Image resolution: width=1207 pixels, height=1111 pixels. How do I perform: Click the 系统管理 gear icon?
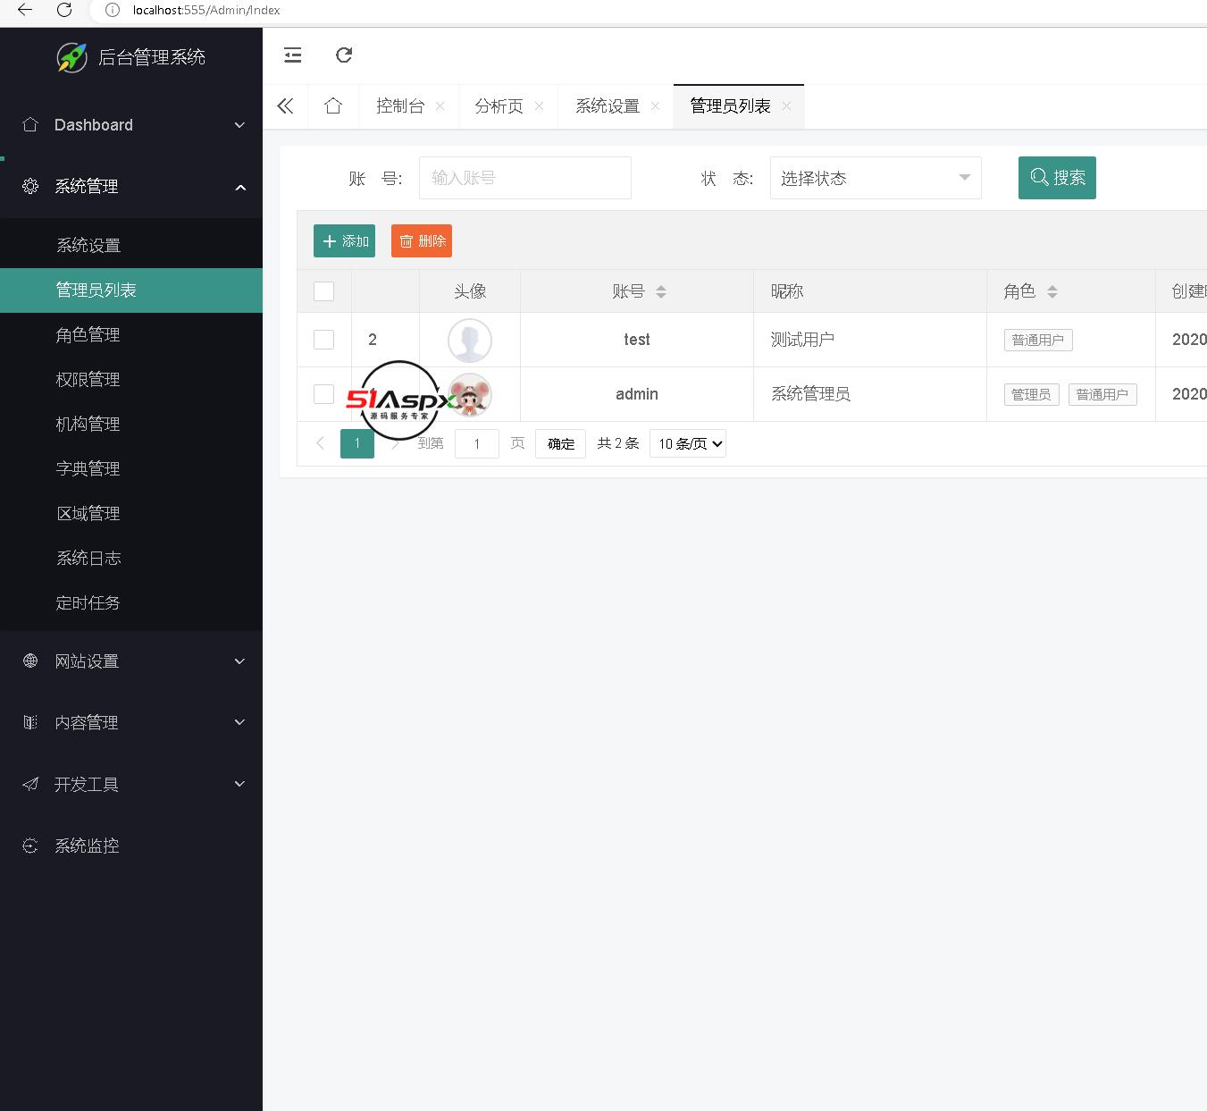pyautogui.click(x=30, y=187)
